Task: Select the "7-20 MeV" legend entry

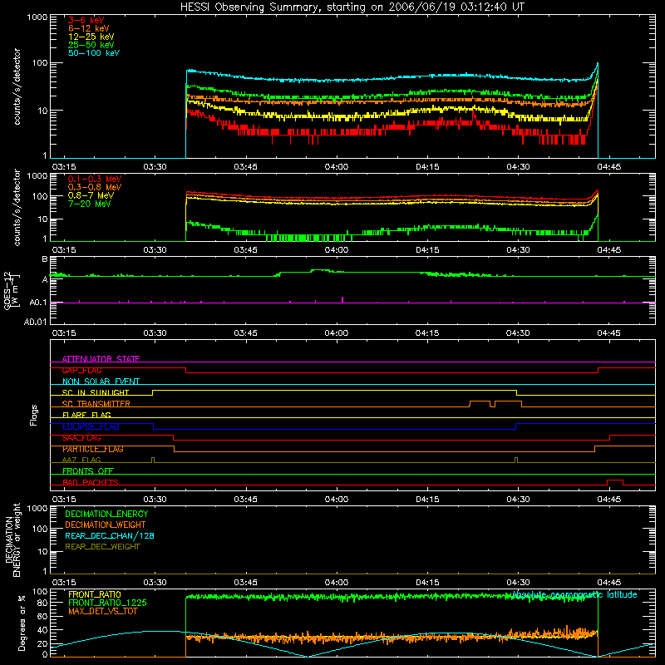Action: pyautogui.click(x=89, y=204)
